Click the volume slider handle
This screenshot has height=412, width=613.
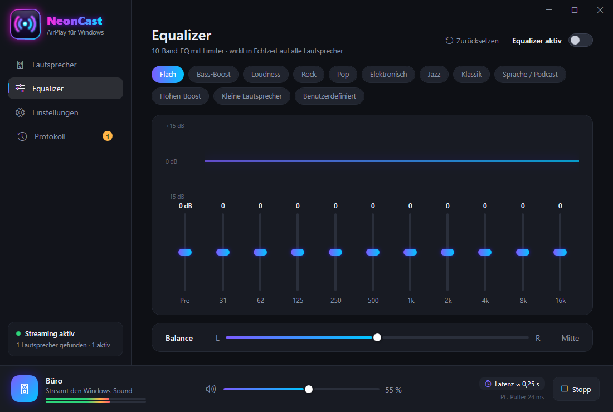click(309, 389)
